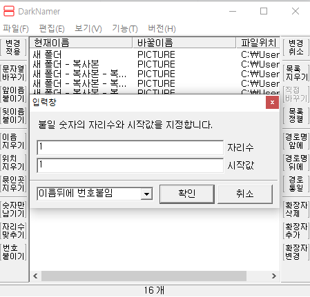
Task: Click the 뒷이름 붙이기 button
Action: [x=13, y=116]
